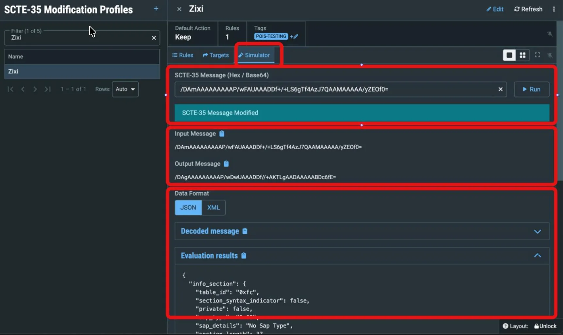Viewport: 563px width, 335px height.
Task: Open the Targets tab
Action: [x=216, y=55]
